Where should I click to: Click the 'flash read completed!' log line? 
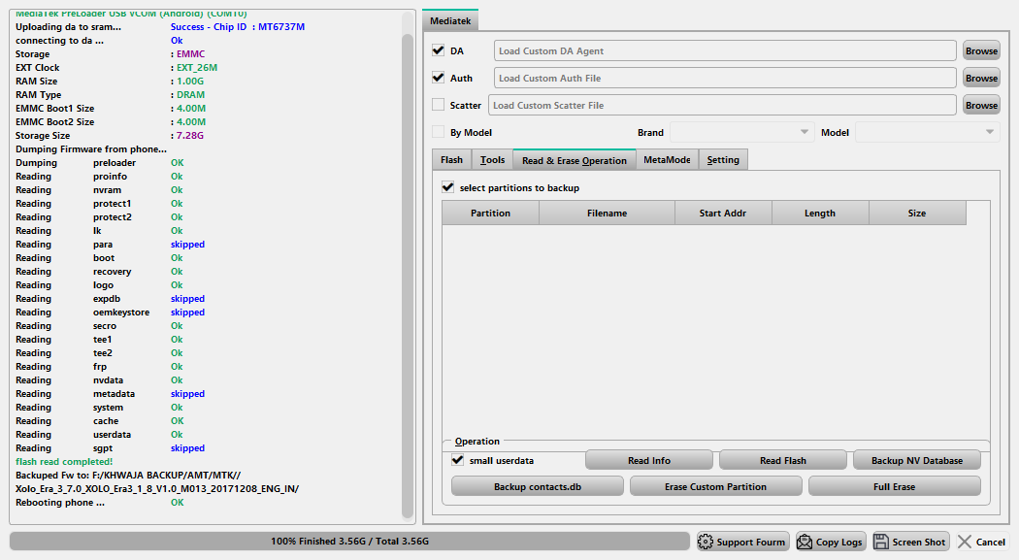[64, 461]
